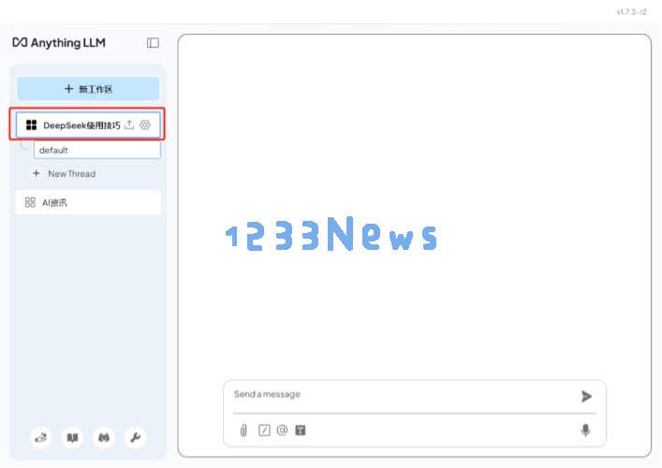Open text size T icon

(301, 431)
